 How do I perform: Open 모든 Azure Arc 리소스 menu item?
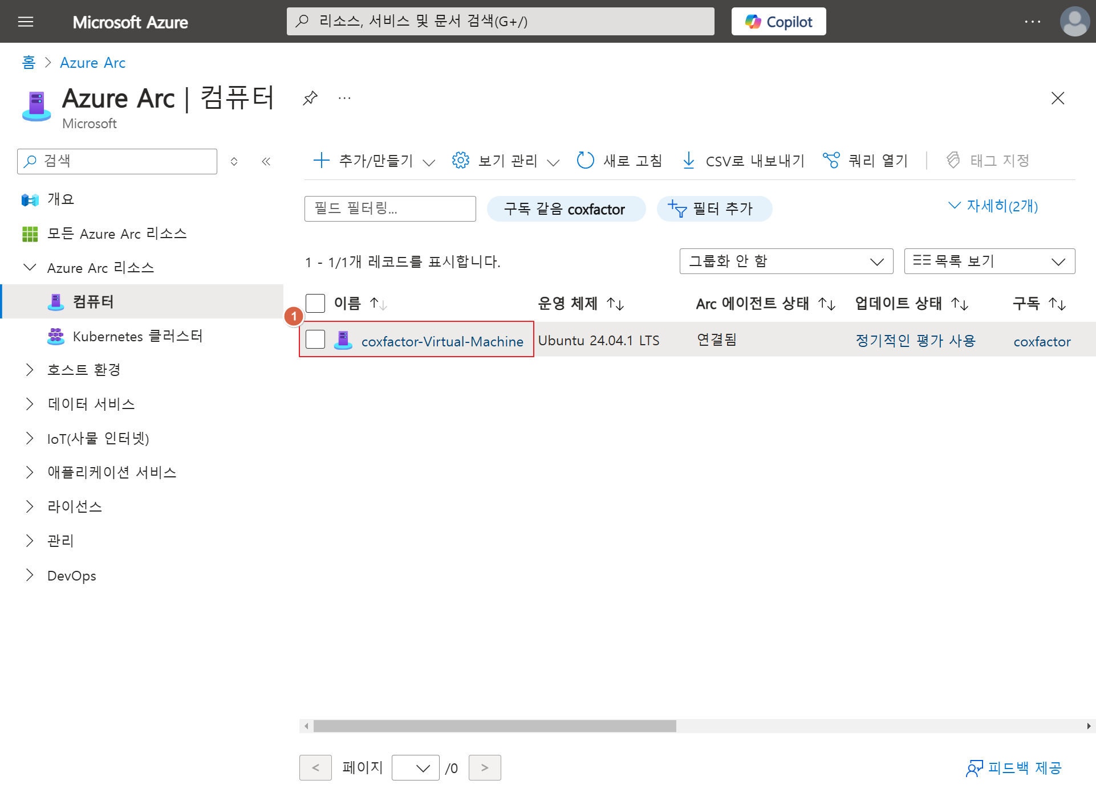(116, 234)
